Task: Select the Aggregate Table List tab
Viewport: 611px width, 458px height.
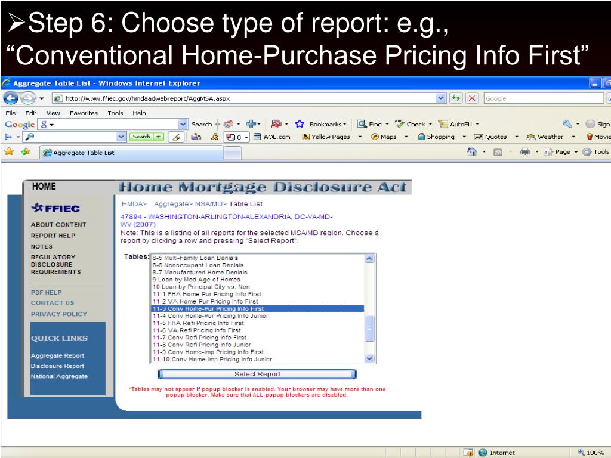Action: (x=132, y=153)
